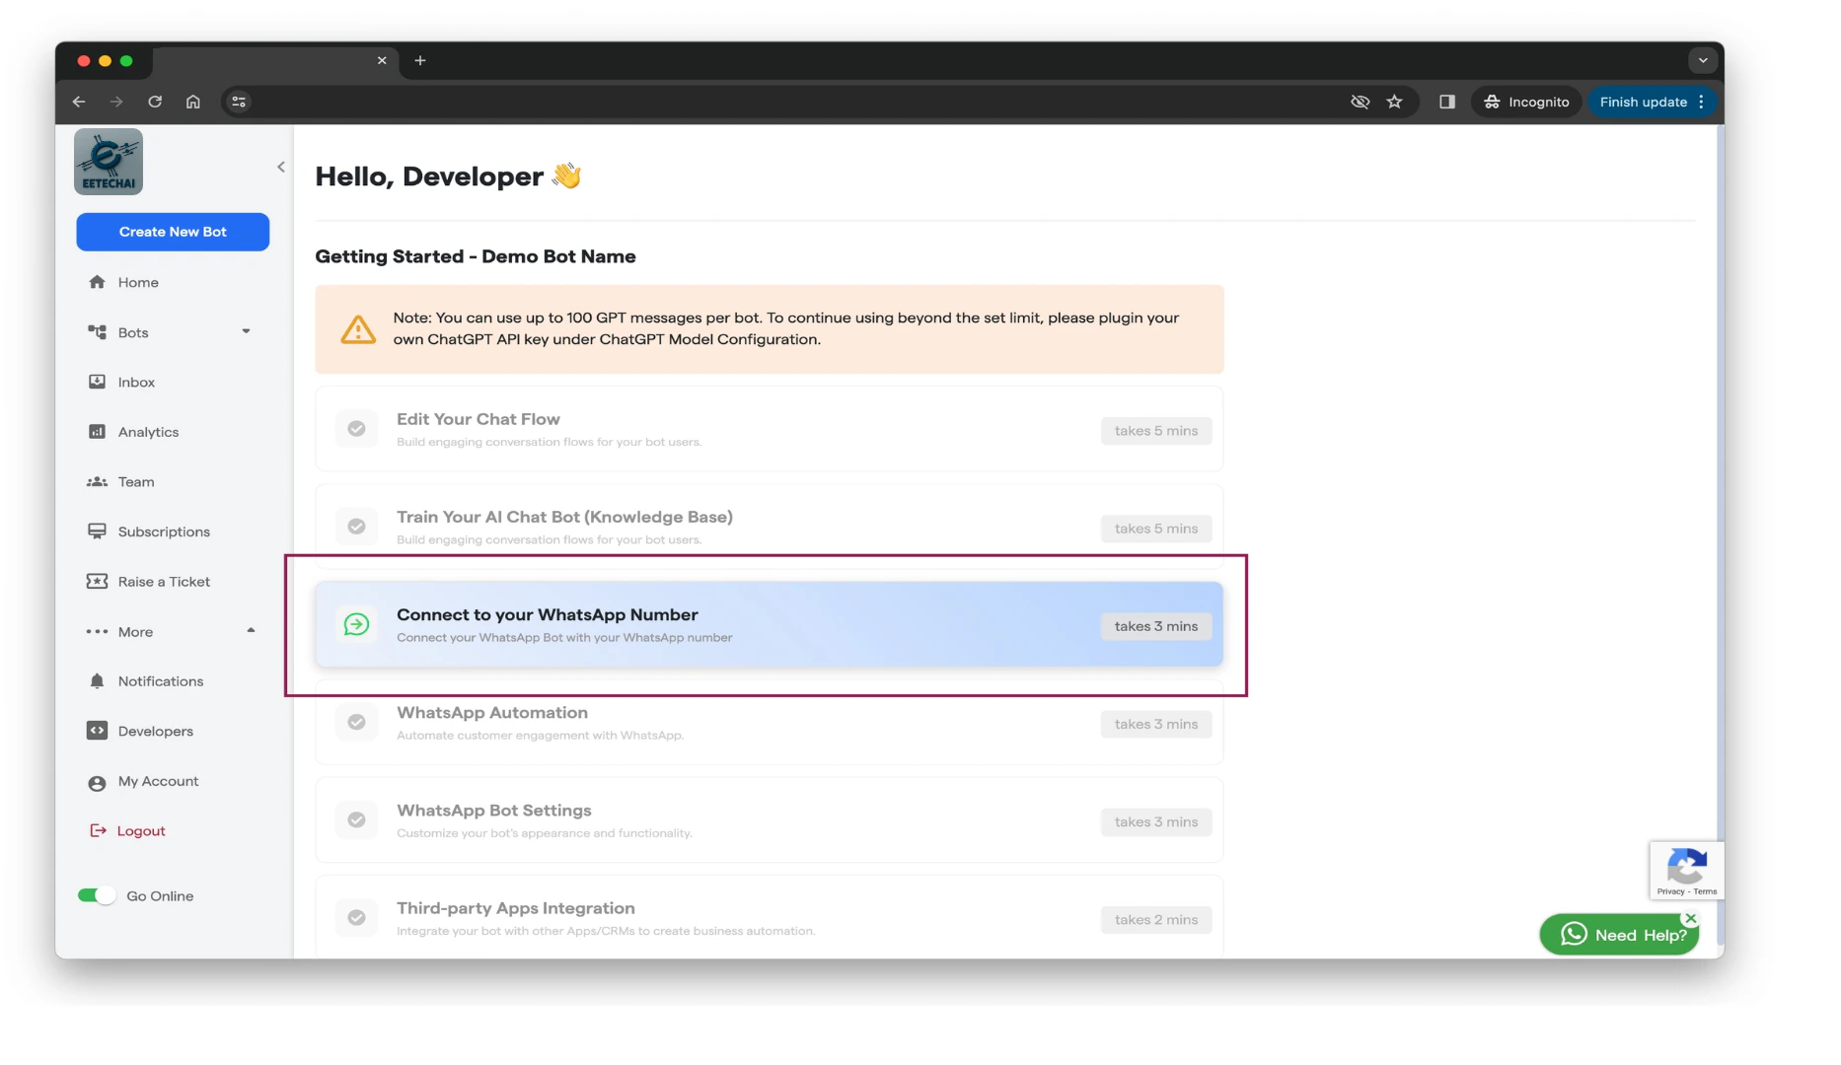Open Home in the sidebar
Viewport: 1841px width, 1065px height.
coord(138,282)
